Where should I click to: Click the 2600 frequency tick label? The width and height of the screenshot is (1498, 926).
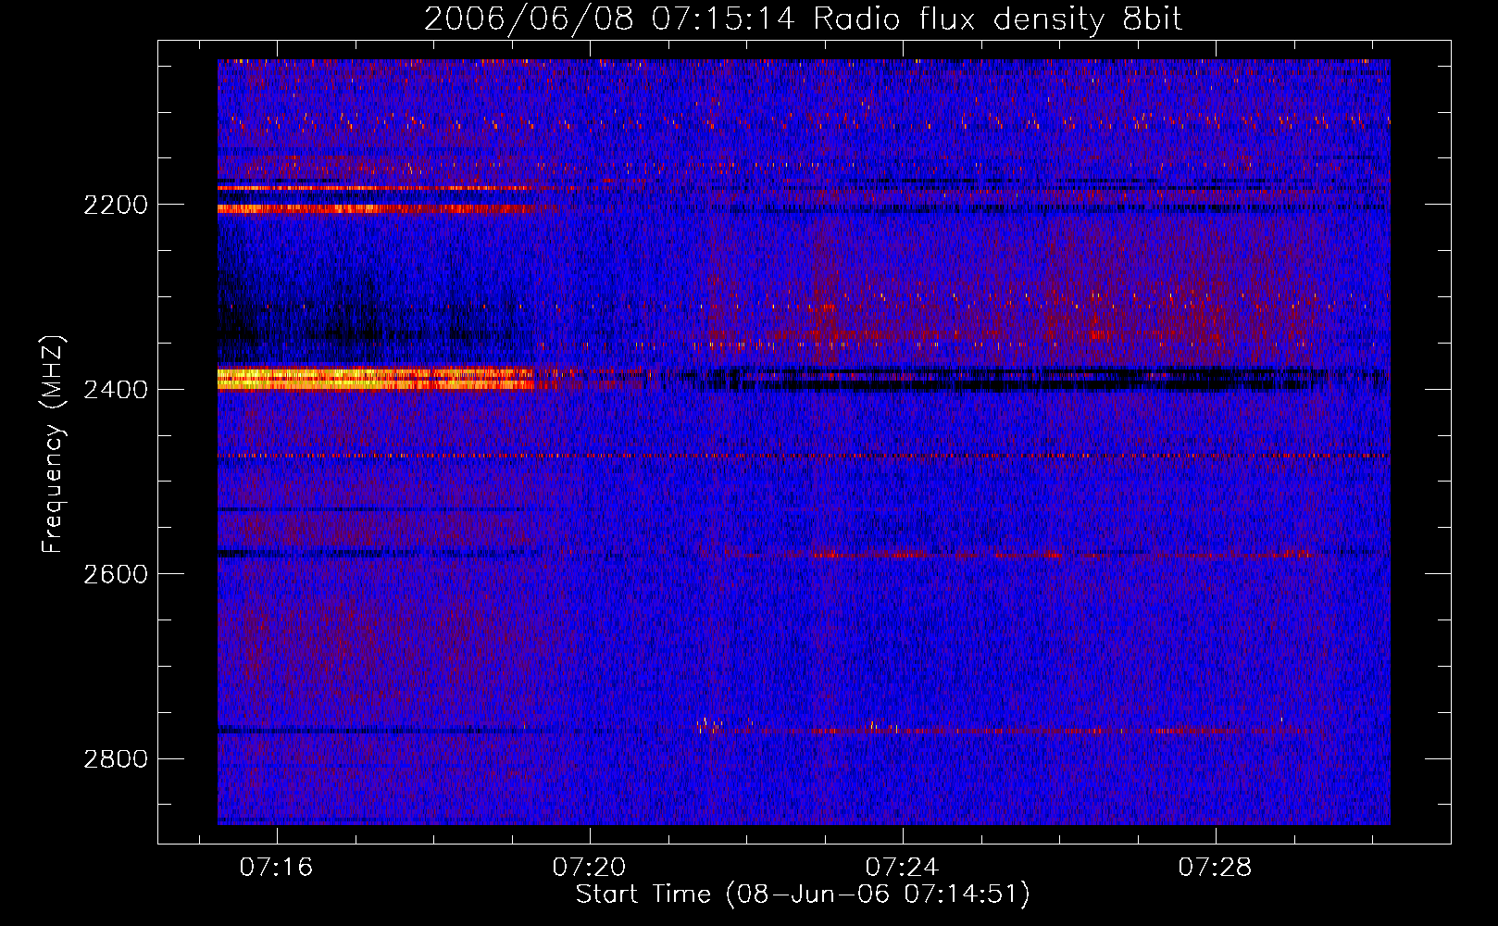click(x=116, y=574)
